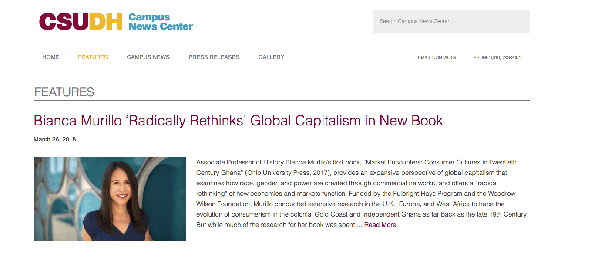Follow the Read More link

pos(380,225)
